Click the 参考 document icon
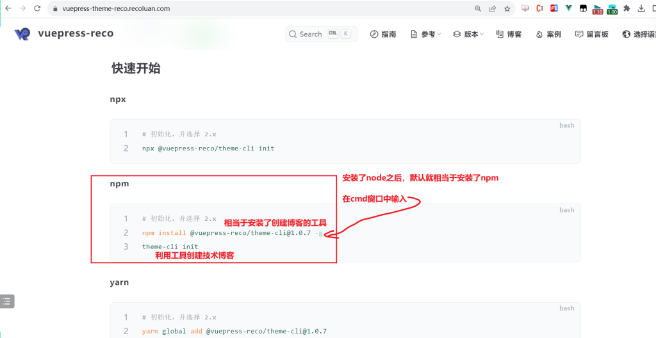 pos(414,35)
